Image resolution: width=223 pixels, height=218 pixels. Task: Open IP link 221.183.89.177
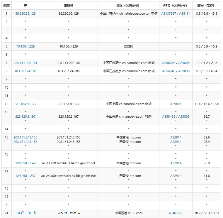tap(25, 104)
